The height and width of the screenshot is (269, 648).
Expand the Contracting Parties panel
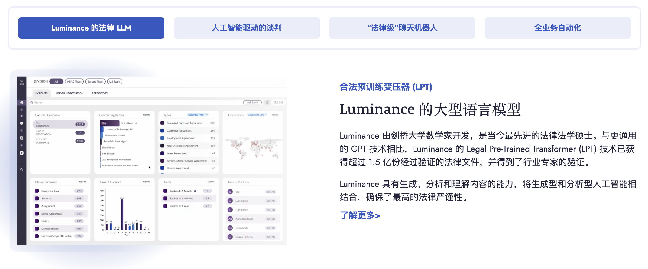[147, 115]
